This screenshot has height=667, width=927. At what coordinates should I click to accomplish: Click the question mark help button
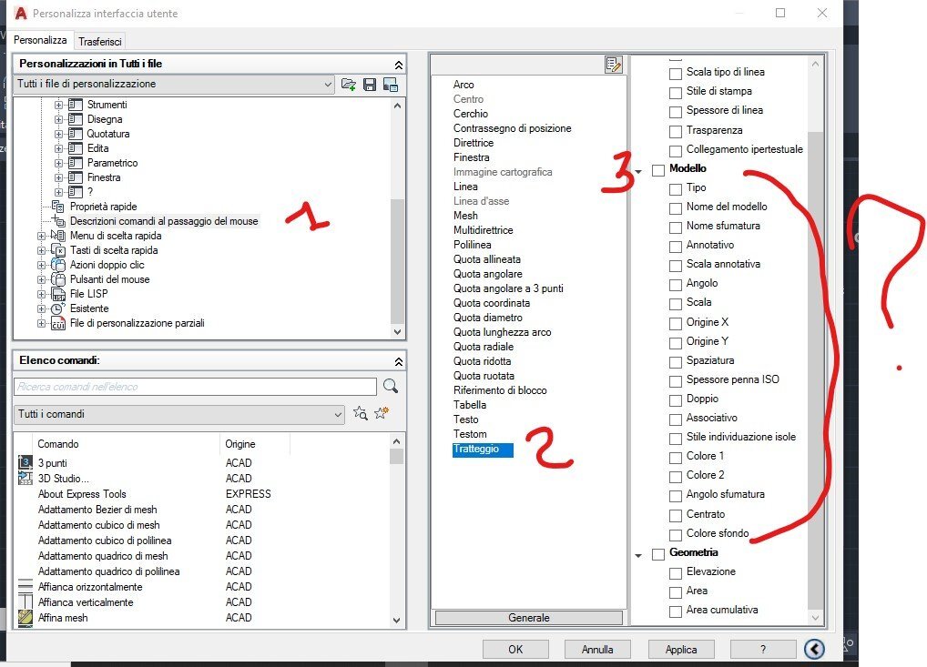[763, 650]
